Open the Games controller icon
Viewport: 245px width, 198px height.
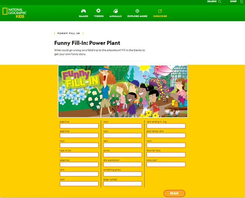tap(83, 11)
